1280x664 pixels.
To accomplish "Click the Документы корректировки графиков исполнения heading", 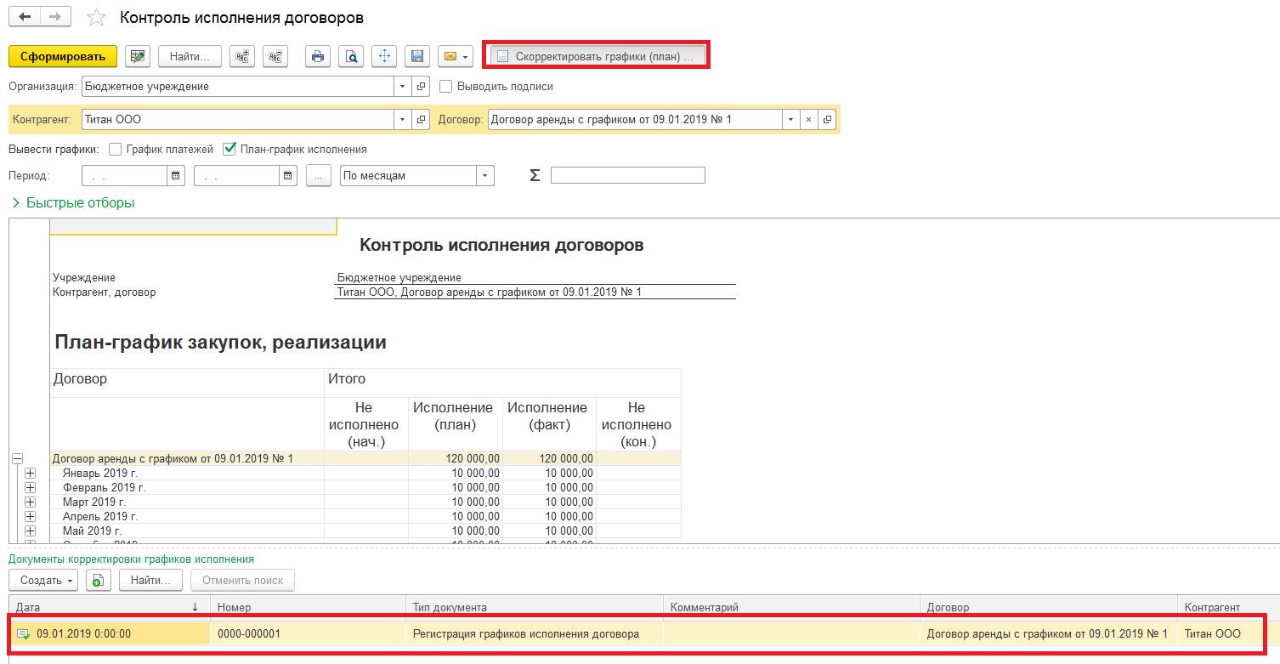I will 131,559.
